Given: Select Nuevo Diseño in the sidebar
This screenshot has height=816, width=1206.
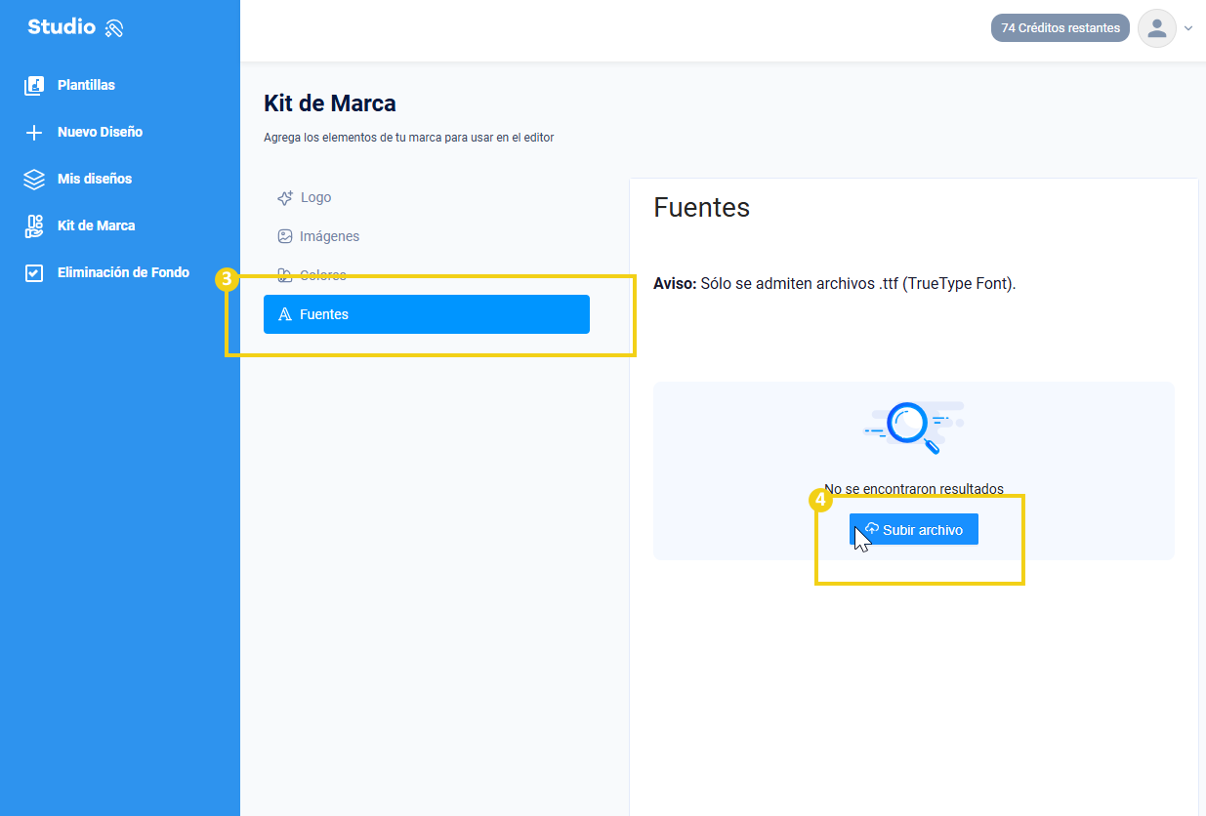Looking at the screenshot, I should click(x=100, y=132).
